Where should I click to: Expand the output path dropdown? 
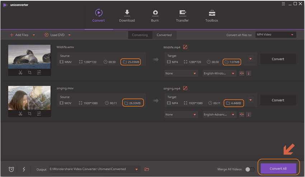(136, 169)
